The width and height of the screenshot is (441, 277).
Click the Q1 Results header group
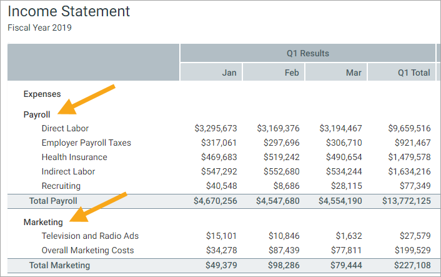click(x=307, y=53)
